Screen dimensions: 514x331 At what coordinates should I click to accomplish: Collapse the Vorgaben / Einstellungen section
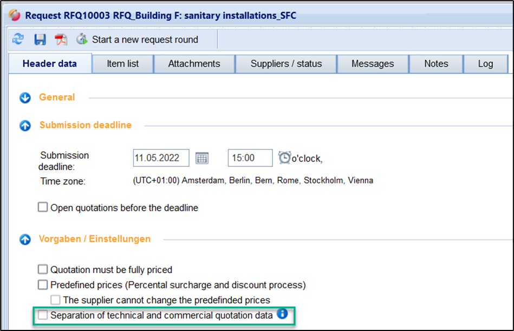(x=25, y=239)
